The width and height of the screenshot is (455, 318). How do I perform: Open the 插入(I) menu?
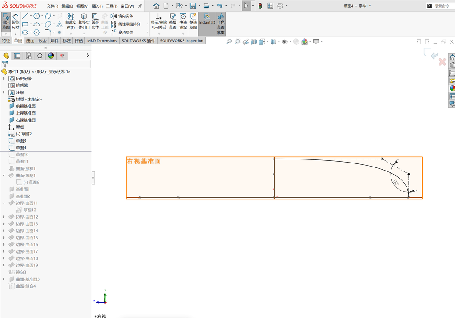click(97, 6)
